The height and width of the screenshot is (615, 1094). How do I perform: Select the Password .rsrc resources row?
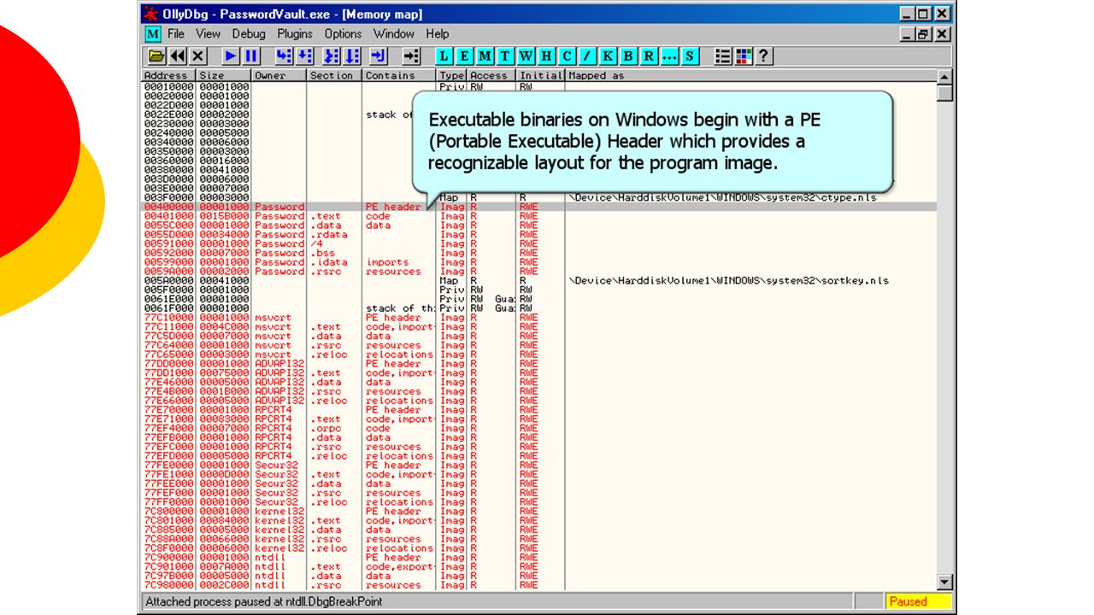click(538, 272)
